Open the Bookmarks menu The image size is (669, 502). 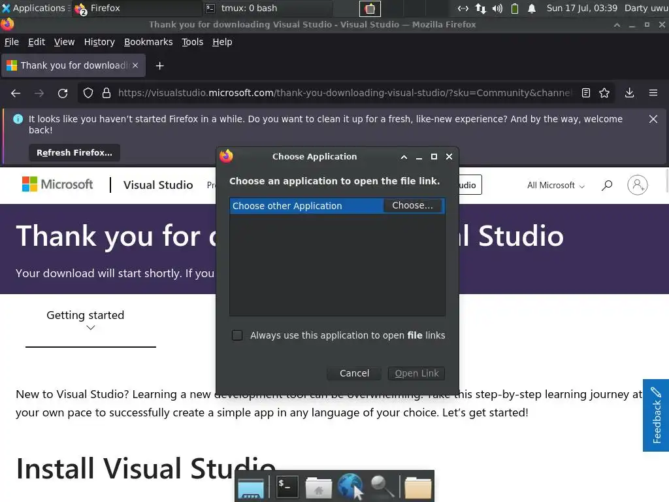148,42
